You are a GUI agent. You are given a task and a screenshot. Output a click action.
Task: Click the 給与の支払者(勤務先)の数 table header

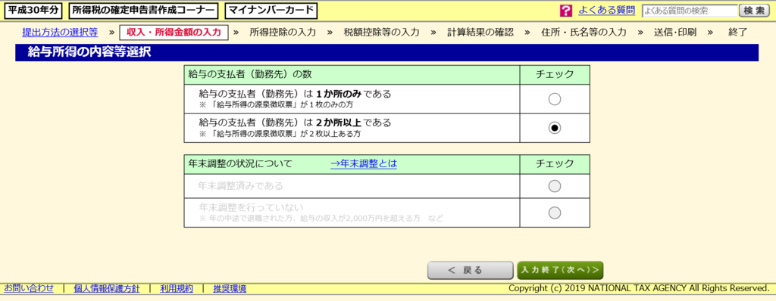[352, 75]
